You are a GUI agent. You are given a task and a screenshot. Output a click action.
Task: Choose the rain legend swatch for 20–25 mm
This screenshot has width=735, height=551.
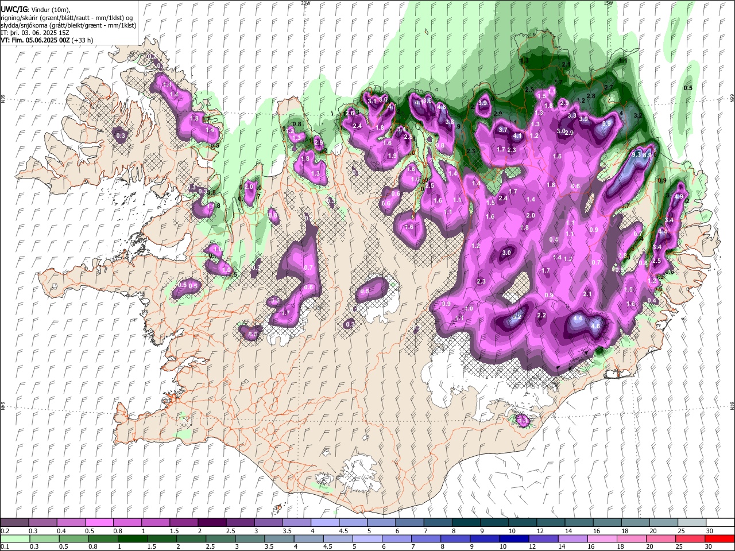click(x=660, y=538)
